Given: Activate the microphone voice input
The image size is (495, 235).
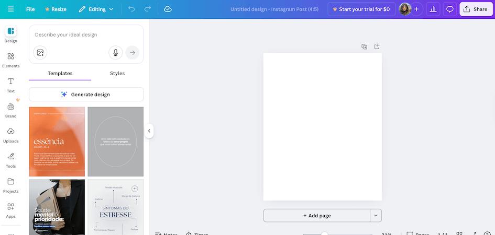Looking at the screenshot, I should (116, 53).
